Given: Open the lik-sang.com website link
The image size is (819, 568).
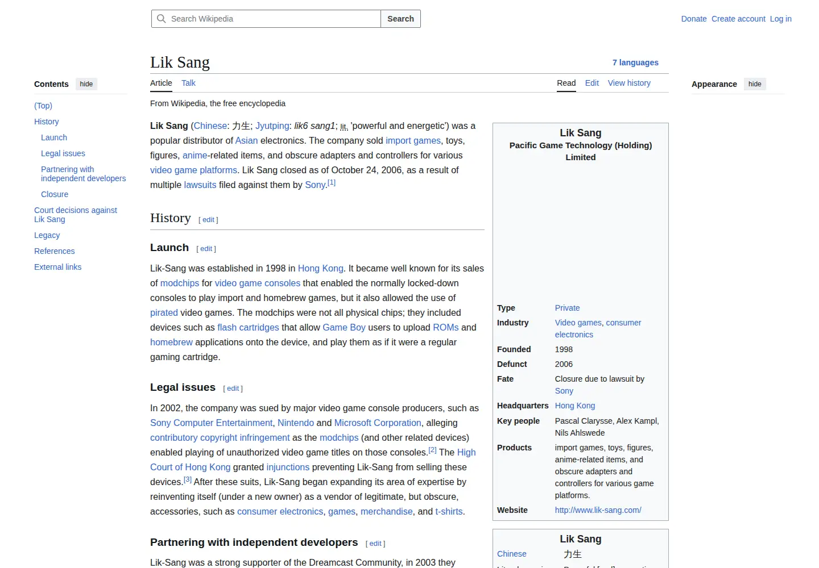Looking at the screenshot, I should tap(598, 510).
